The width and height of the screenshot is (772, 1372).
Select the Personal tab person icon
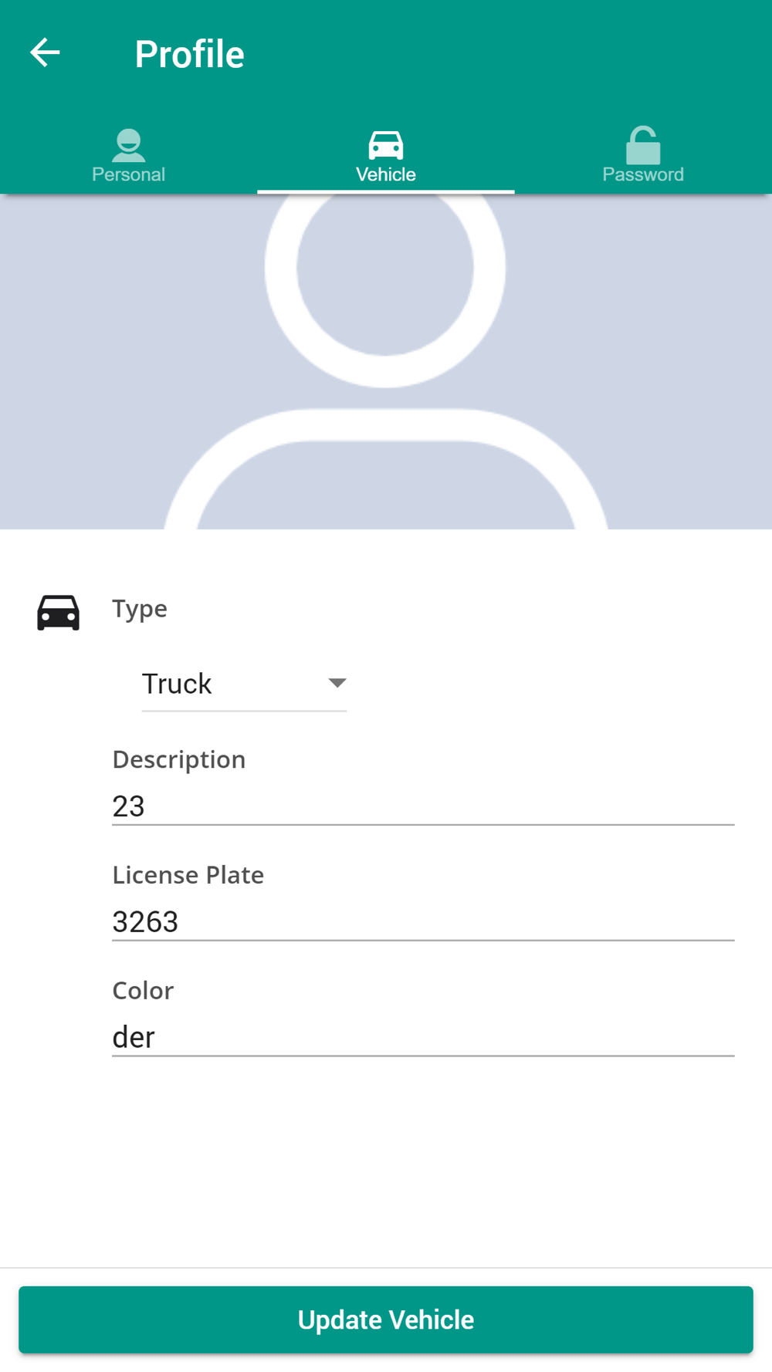tap(128, 145)
